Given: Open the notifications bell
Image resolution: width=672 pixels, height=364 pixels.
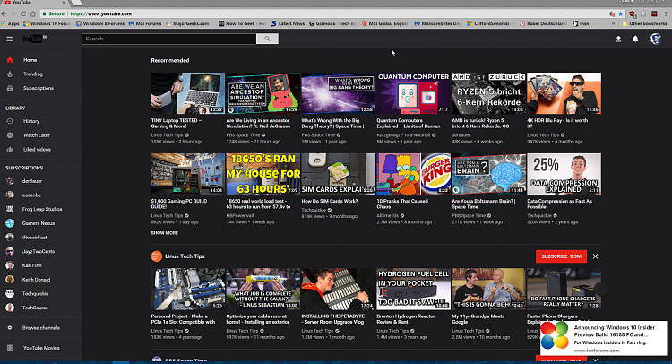Looking at the screenshot, I should (x=635, y=39).
